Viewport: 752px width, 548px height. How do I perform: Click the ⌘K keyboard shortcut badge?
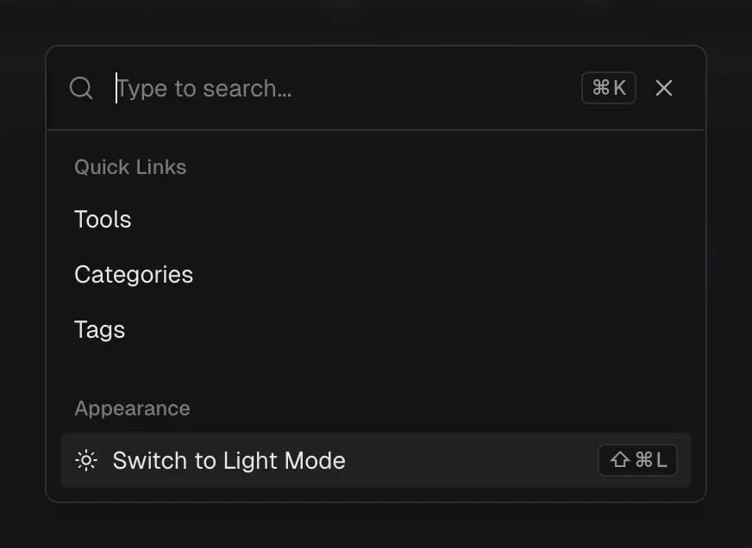pyautogui.click(x=608, y=87)
